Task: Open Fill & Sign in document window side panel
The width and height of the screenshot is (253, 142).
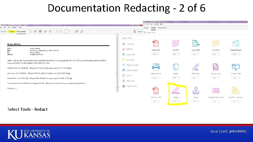Action: 128,81
